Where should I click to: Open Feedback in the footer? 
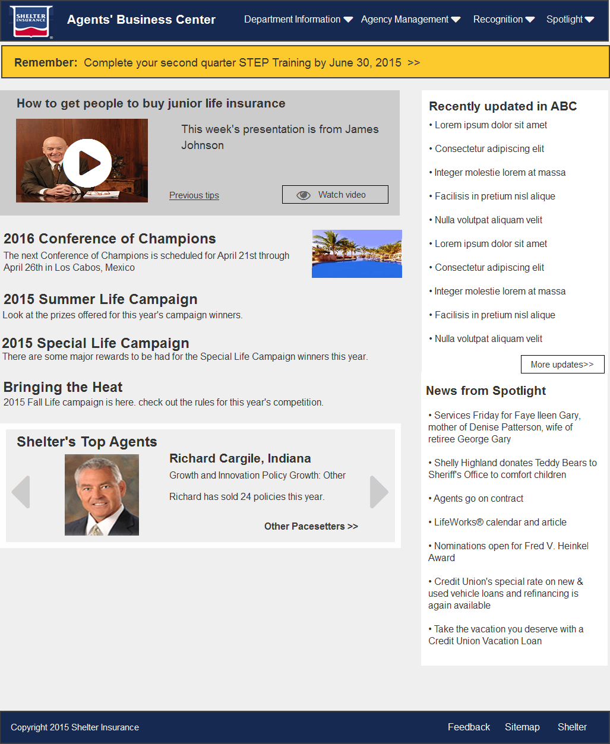click(x=469, y=727)
